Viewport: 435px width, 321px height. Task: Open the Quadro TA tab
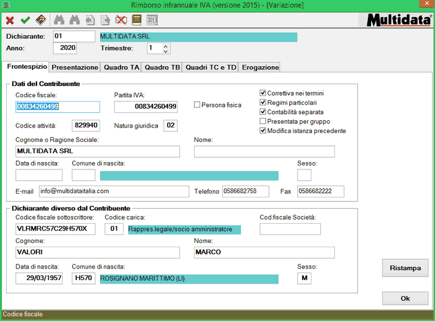click(121, 68)
